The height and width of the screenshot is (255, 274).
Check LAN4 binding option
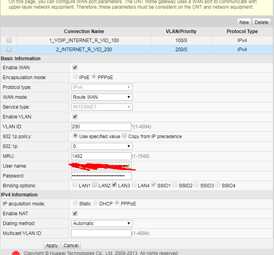(x=134, y=185)
